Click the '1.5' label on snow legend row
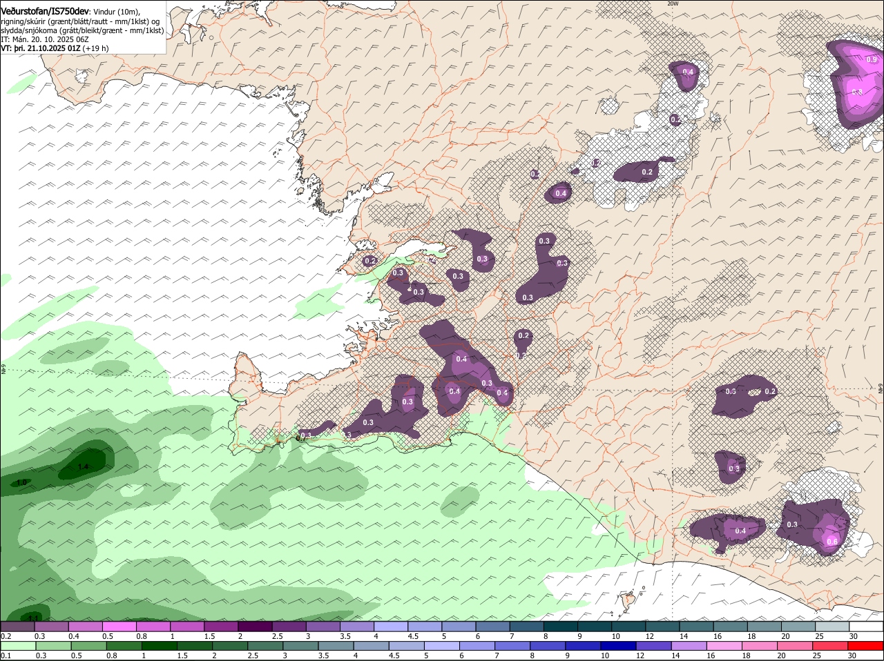 (x=209, y=636)
